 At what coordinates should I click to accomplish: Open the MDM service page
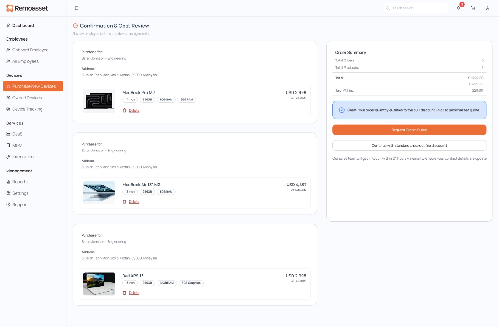(x=17, y=145)
